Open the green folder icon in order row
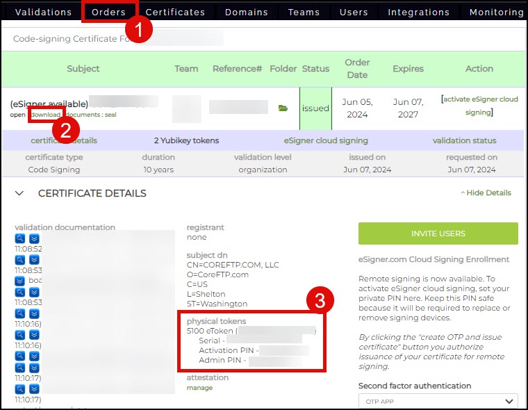The image size is (528, 410). [x=282, y=108]
